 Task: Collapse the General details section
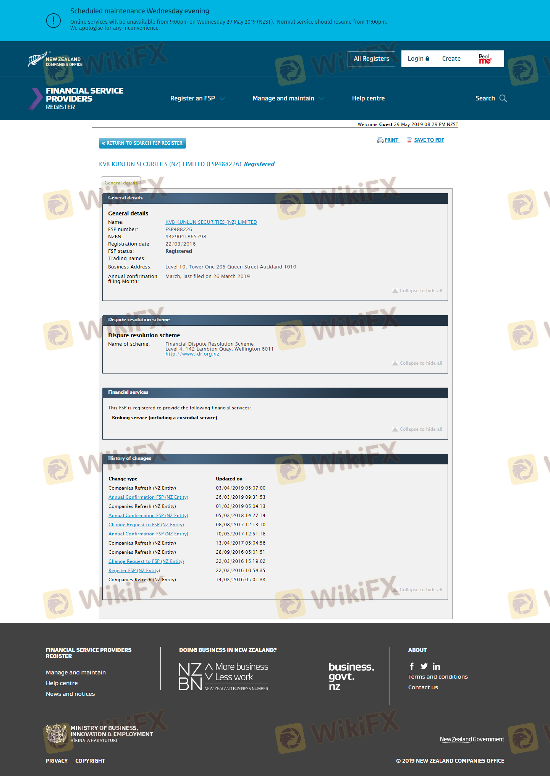[x=417, y=291]
